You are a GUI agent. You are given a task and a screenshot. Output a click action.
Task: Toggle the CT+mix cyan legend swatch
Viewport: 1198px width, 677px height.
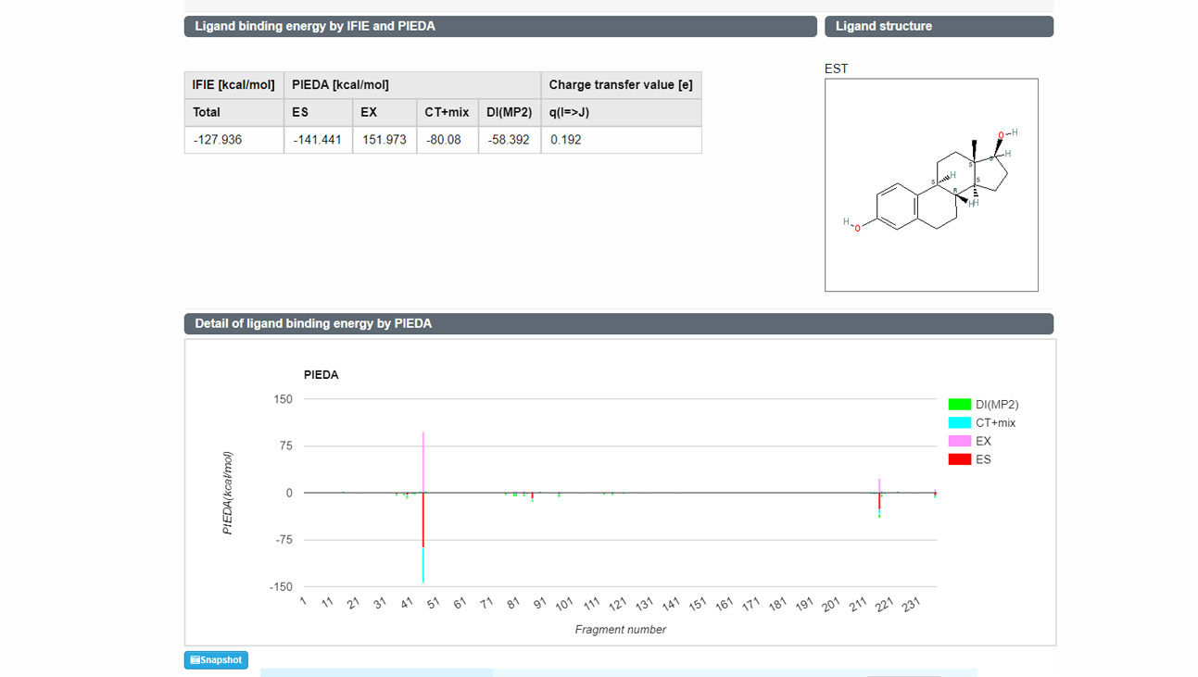coord(959,423)
